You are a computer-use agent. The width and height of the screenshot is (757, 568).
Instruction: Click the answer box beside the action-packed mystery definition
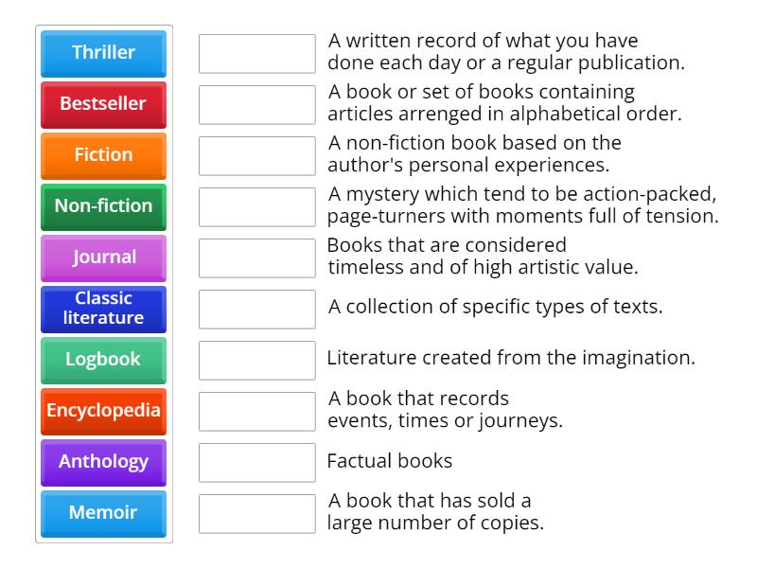(x=257, y=206)
